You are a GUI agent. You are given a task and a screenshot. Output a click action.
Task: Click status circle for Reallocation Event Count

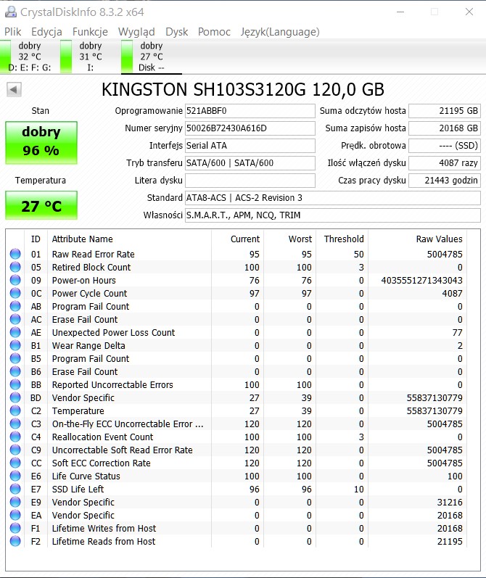[15, 437]
